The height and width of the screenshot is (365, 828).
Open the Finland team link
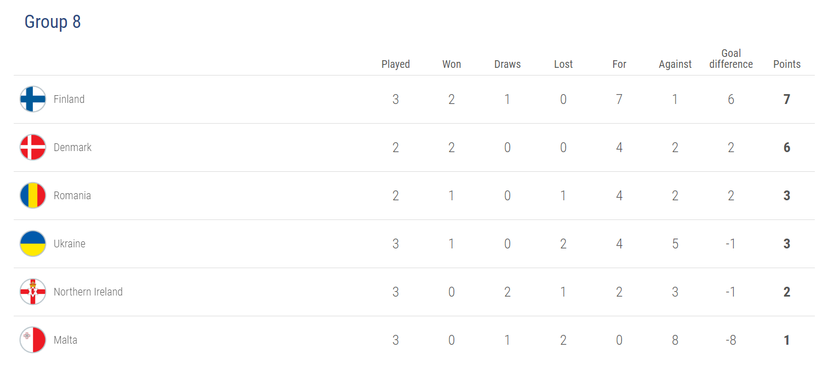[x=69, y=99]
